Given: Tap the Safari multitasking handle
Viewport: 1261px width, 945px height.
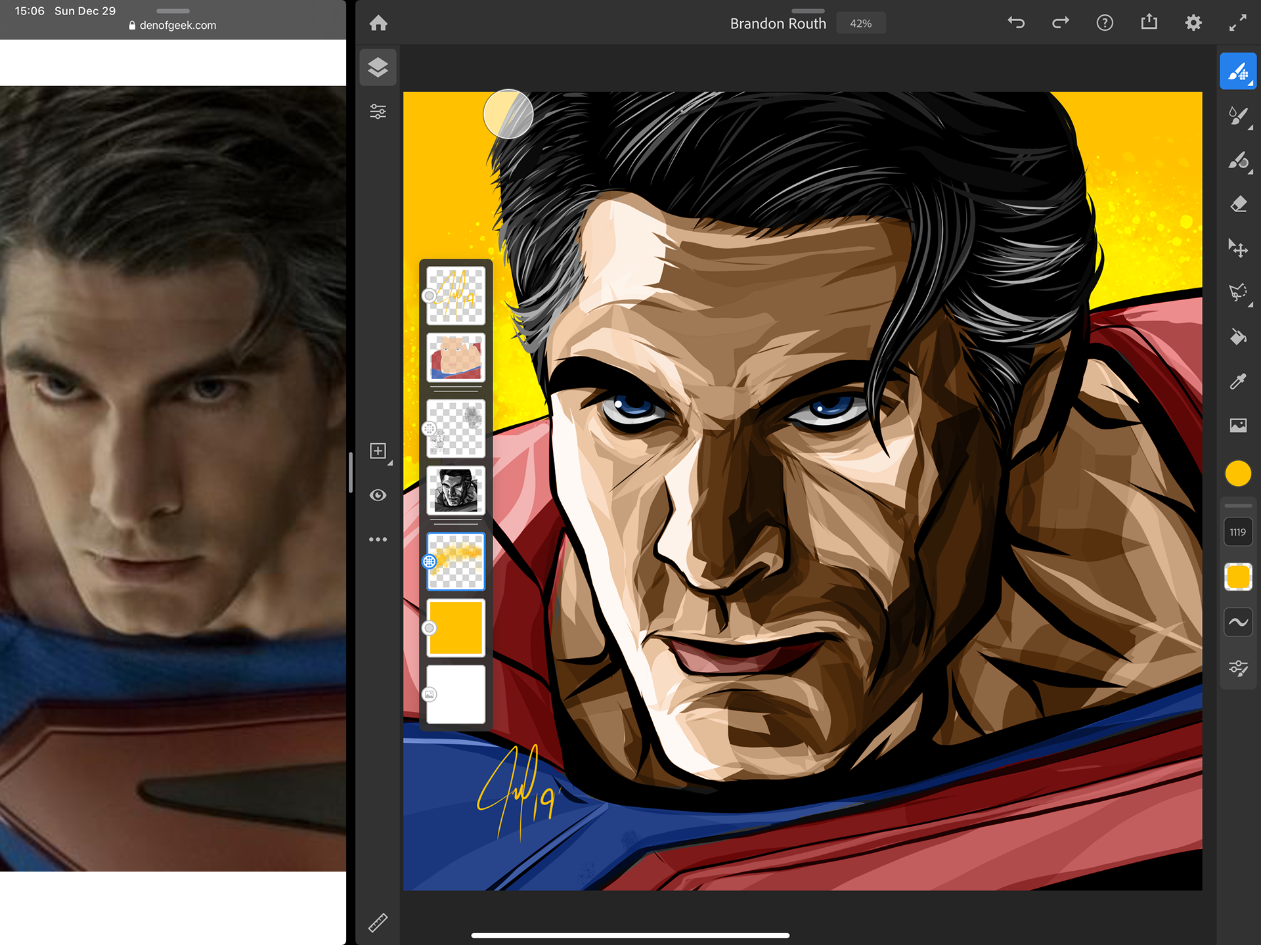Looking at the screenshot, I should pos(173,11).
